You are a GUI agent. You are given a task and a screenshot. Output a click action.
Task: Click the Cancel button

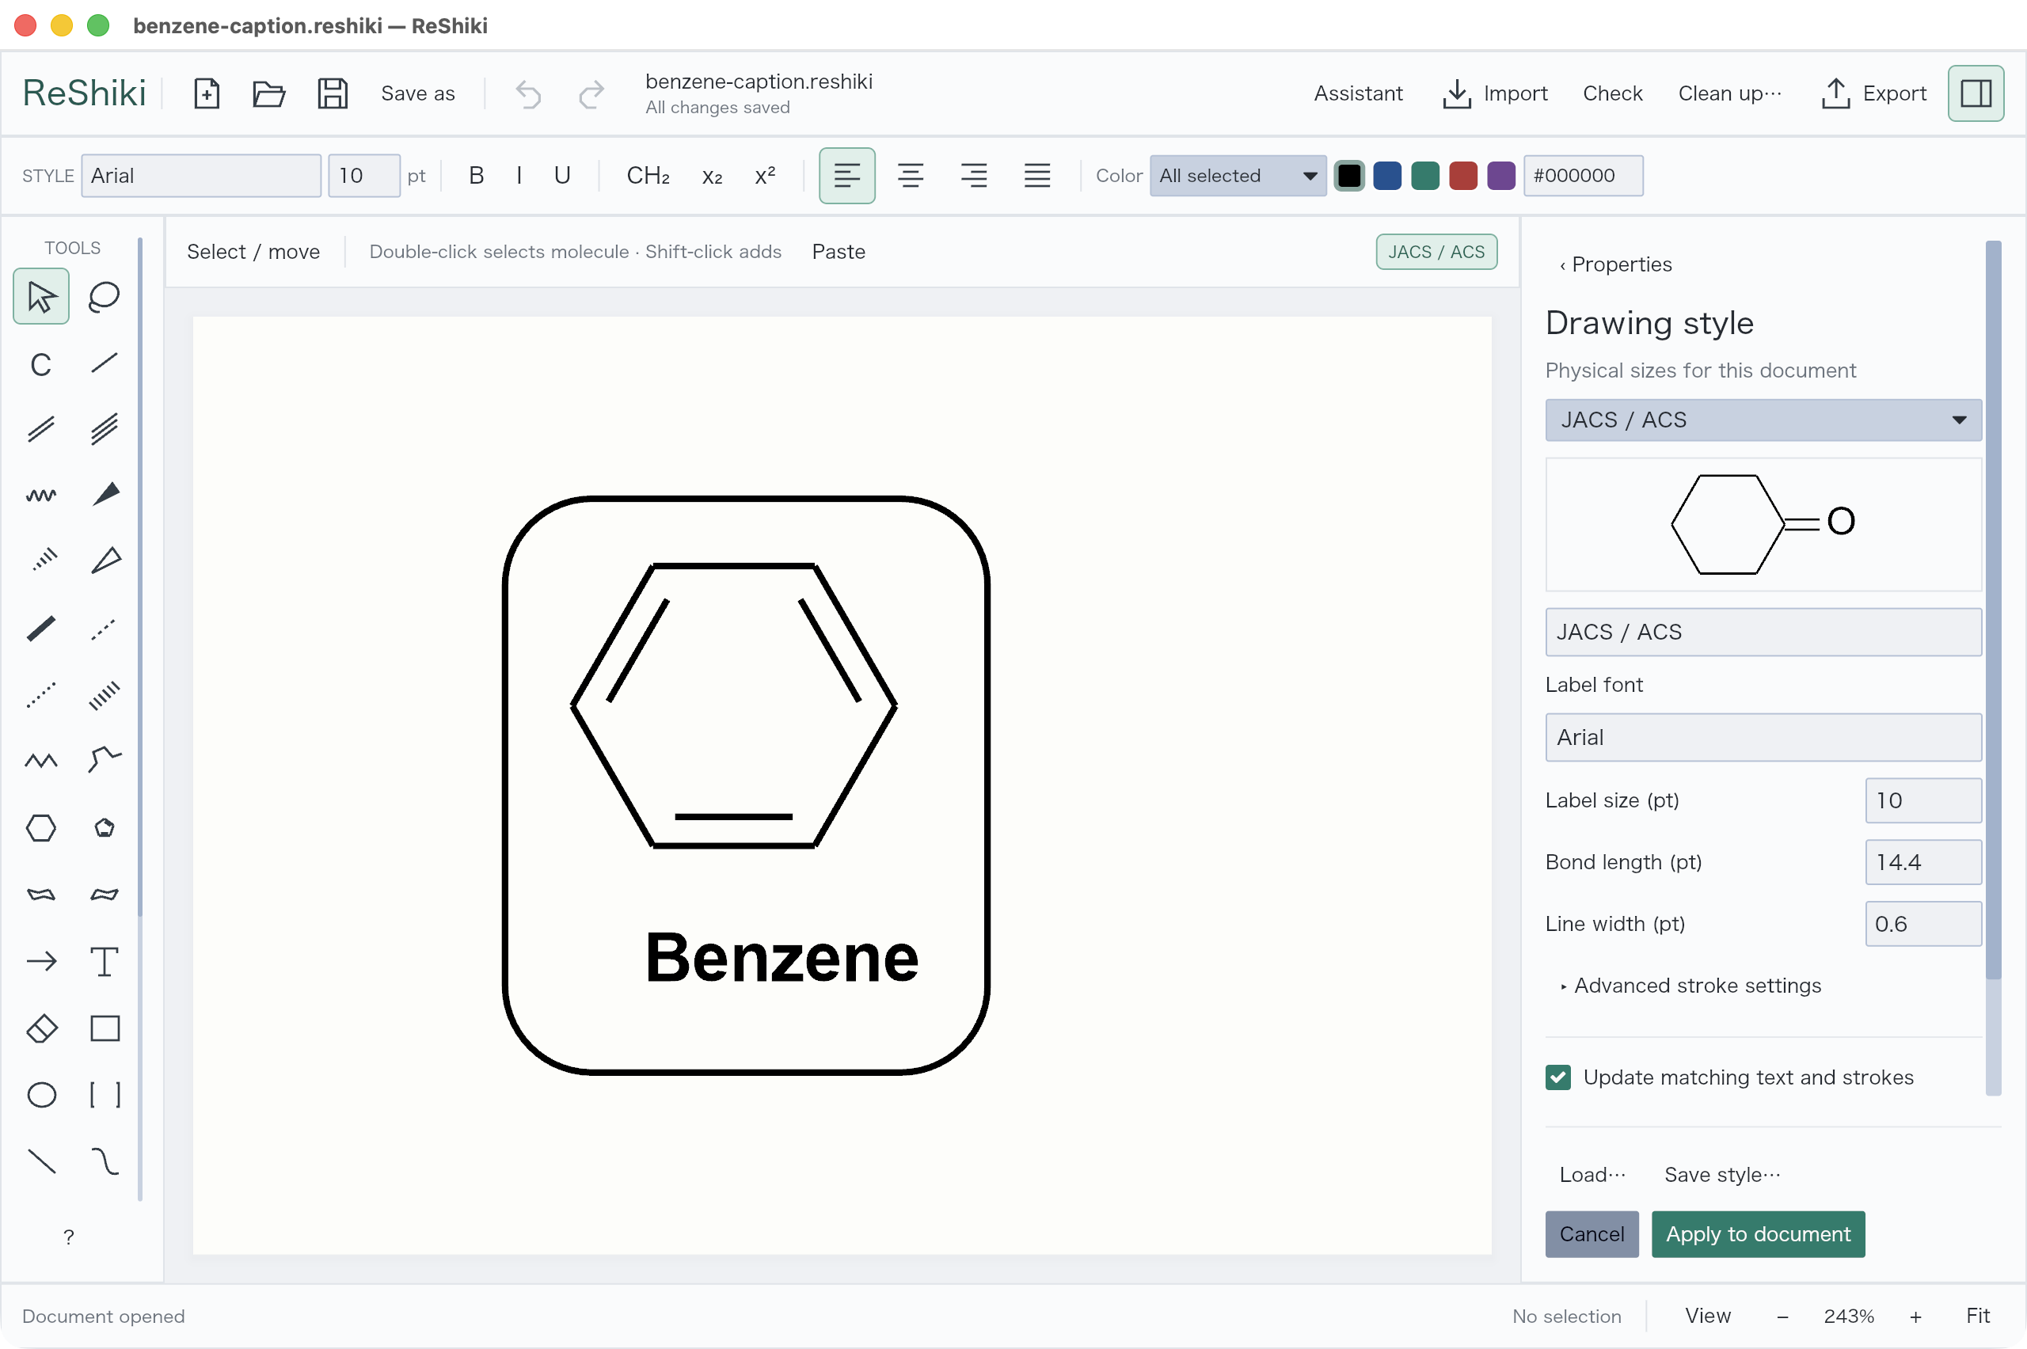click(x=1592, y=1233)
